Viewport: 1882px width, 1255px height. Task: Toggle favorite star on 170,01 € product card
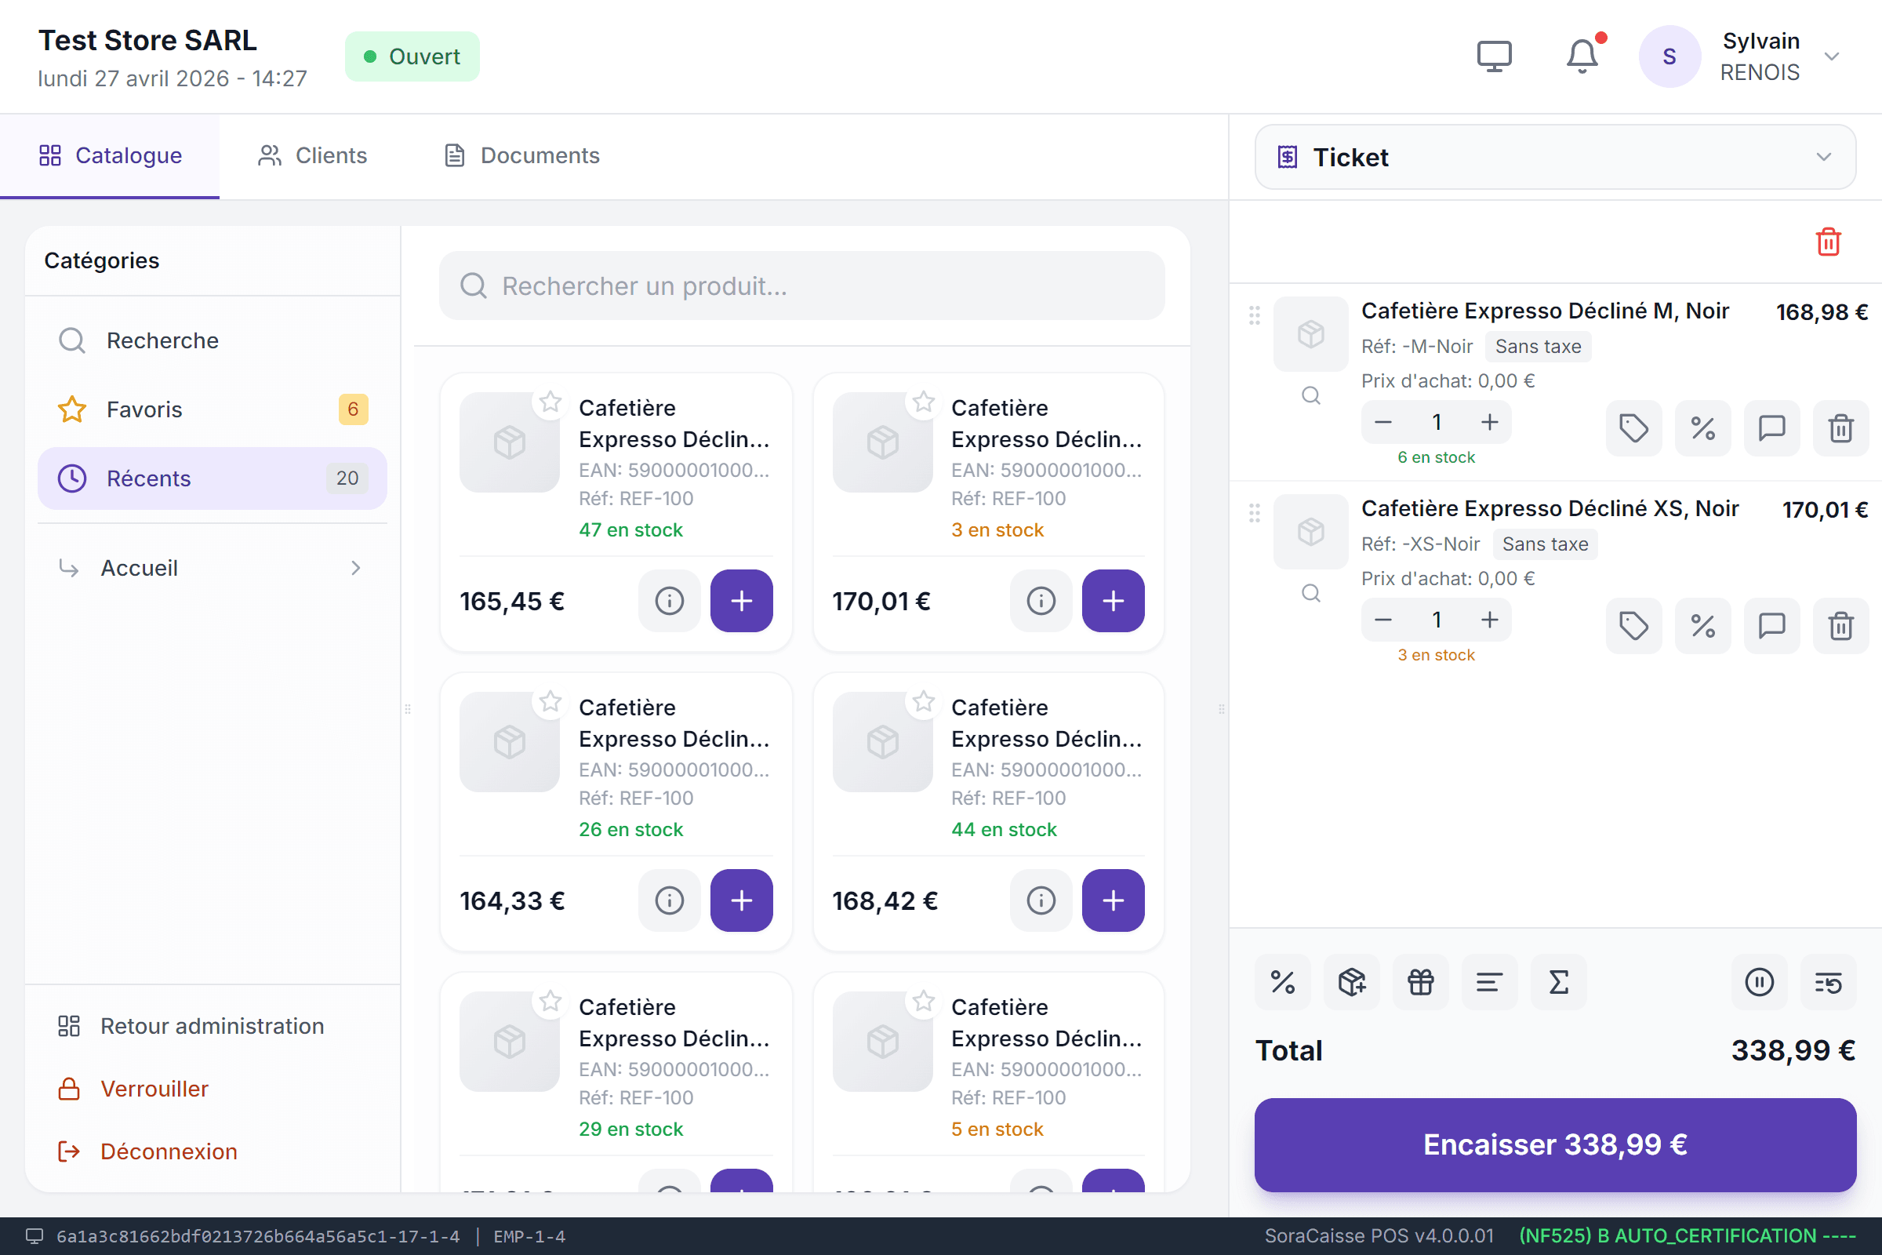click(x=924, y=402)
